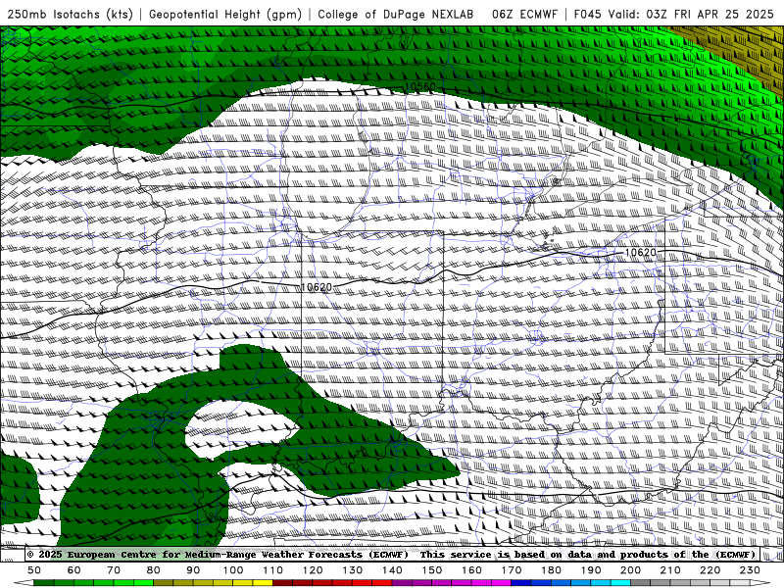Click the legend value 60
784x588 pixels.
pyautogui.click(x=74, y=570)
